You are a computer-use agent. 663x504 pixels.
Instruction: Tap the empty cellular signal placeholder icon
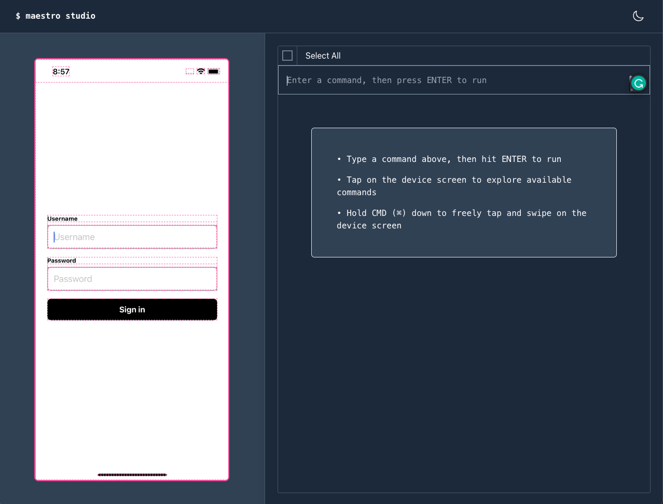click(189, 71)
